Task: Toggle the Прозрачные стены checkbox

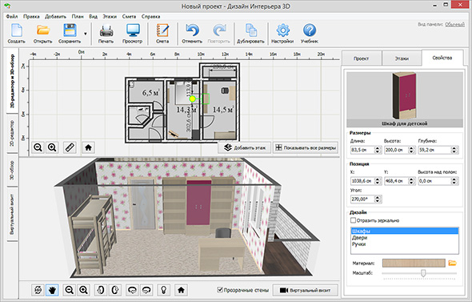Action: (220, 290)
